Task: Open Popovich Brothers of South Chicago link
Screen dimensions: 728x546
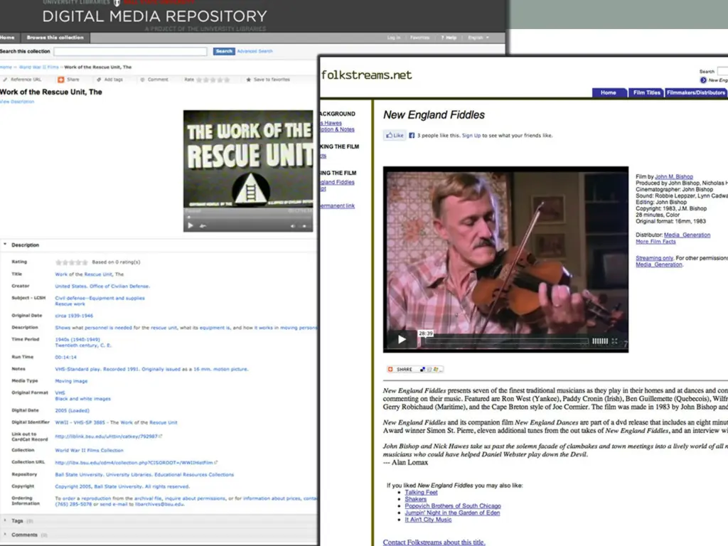Action: (453, 506)
